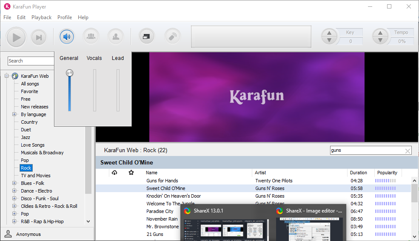This screenshot has height=241, width=419.
Task: Click the backing vocals group icon
Action: pyautogui.click(x=91, y=37)
